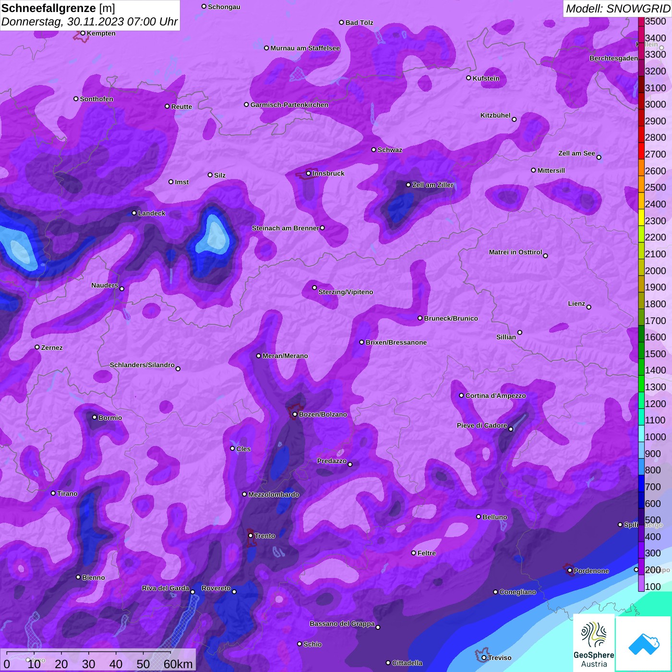This screenshot has width=672, height=672.
Task: Click the Garmisch-Partenkirchen label
Action: pos(289,105)
